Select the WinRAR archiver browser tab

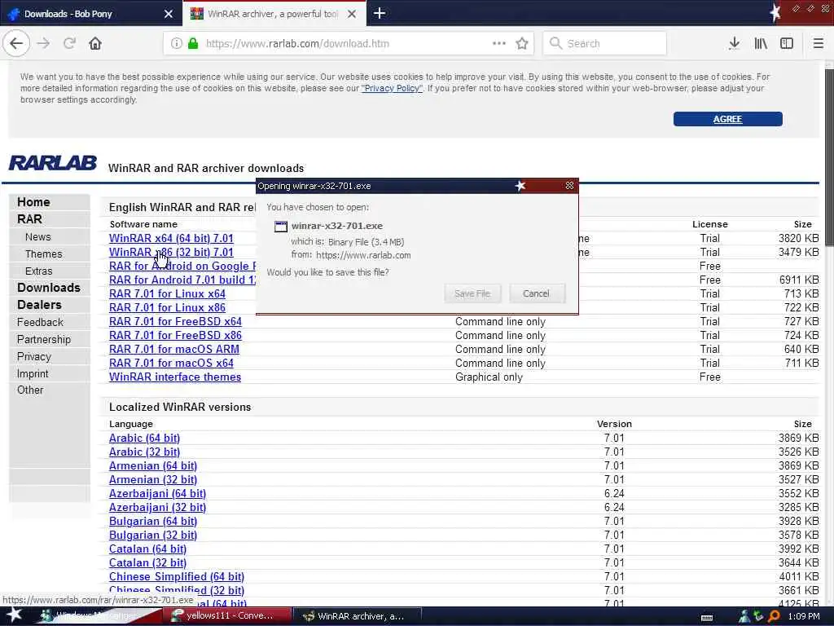(274, 14)
